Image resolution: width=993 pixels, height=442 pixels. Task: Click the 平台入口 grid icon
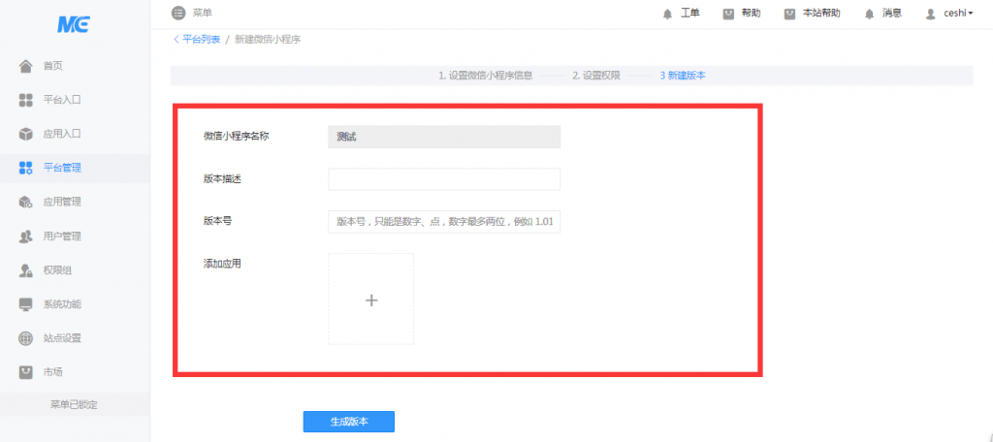pyautogui.click(x=26, y=100)
